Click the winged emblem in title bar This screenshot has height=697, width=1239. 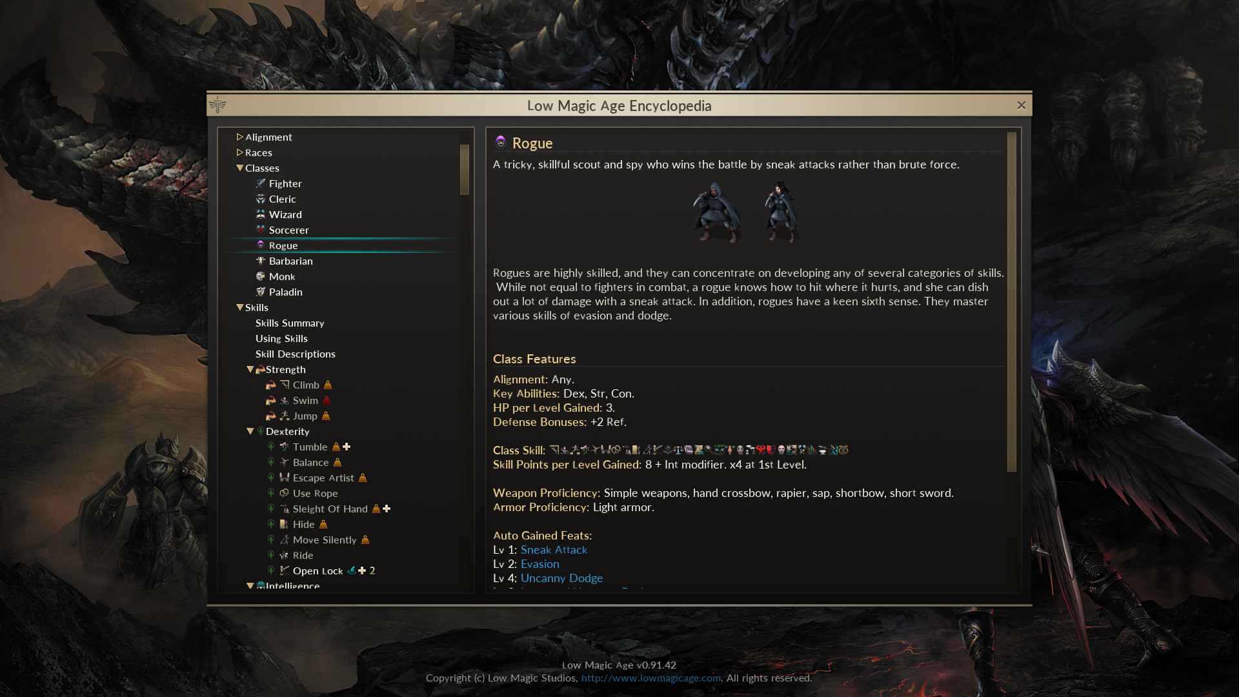[x=217, y=105]
